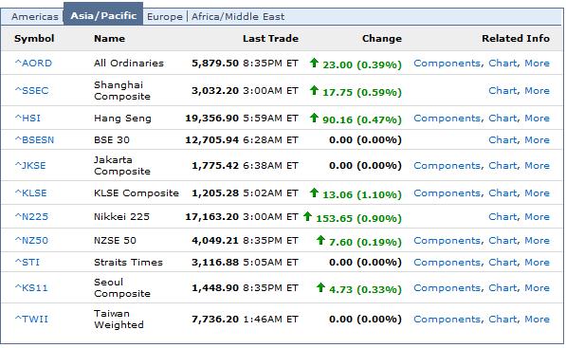Click More in NZSE 50 row

[x=538, y=241]
